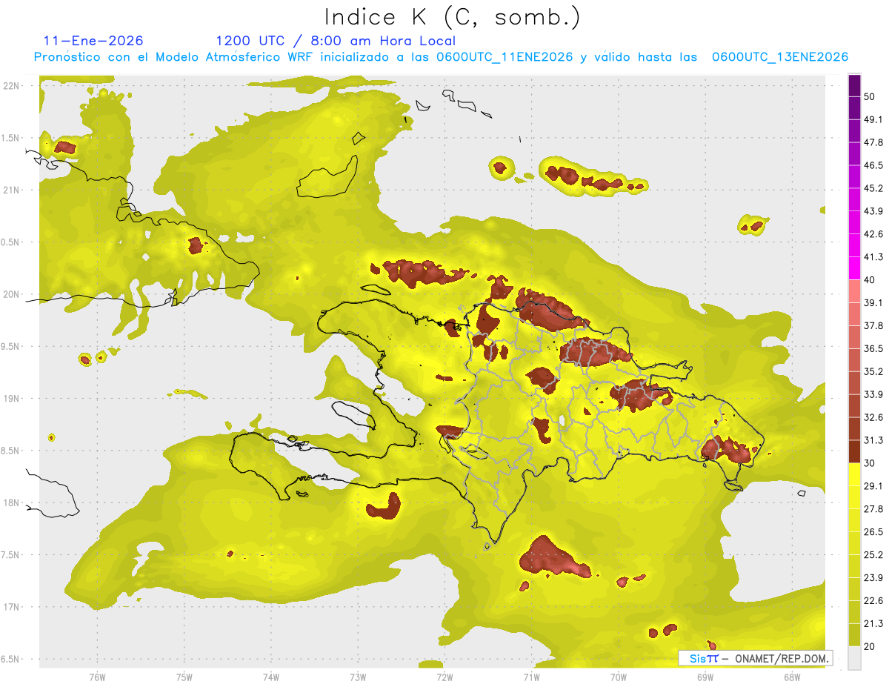
Task: Select the '11-Ene-2026' date label
Action: coord(93,41)
